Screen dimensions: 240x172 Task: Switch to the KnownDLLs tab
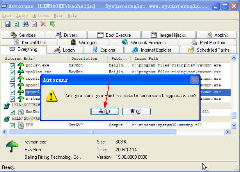tap(29, 42)
